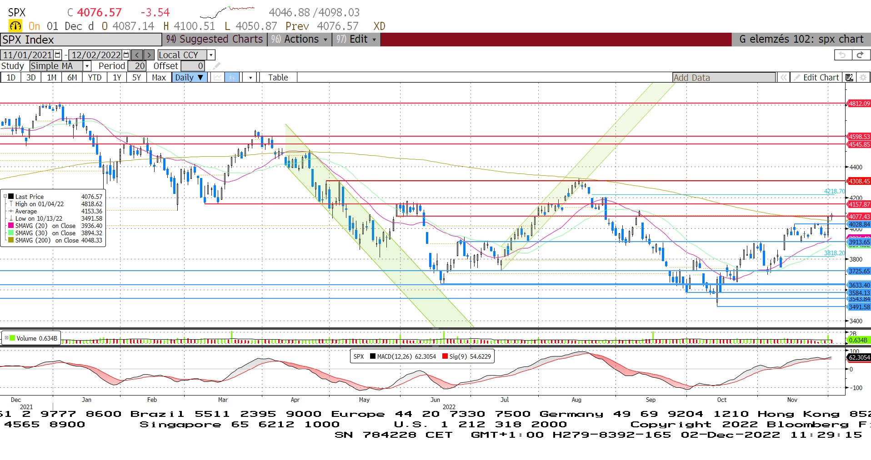Screen dimensions: 871x460
Task: Click the undo arrow icon
Action: (x=843, y=55)
